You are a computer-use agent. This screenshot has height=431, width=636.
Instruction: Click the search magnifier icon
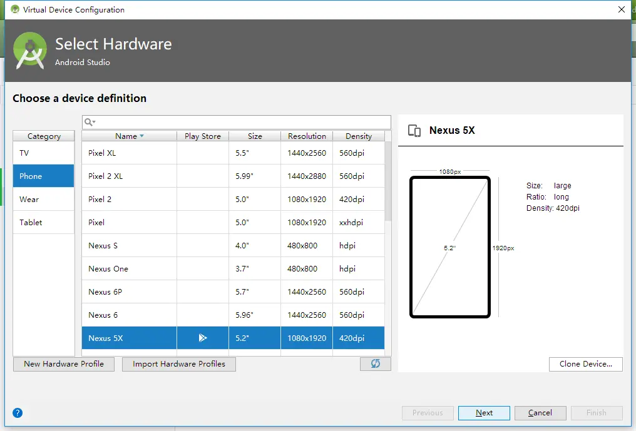click(90, 122)
